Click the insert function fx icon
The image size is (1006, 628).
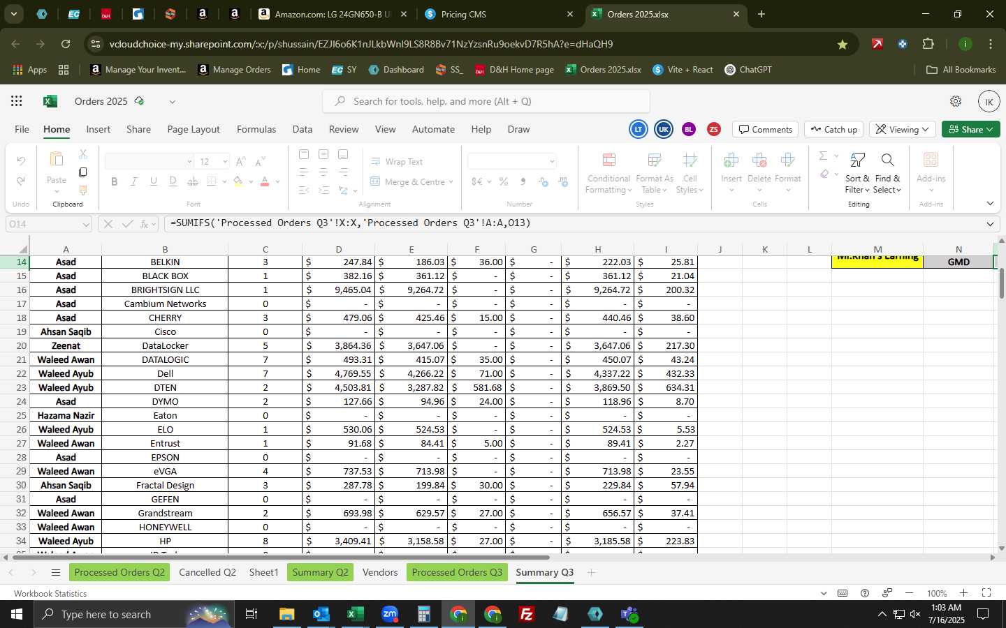pyautogui.click(x=145, y=224)
